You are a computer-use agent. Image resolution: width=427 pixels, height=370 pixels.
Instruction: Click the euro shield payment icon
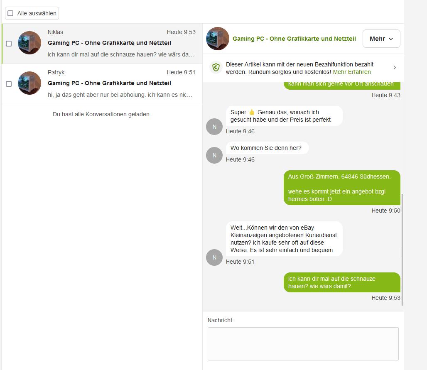(216, 68)
